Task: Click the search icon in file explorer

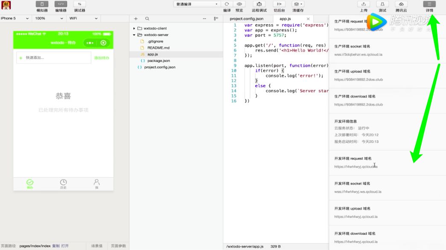Action: (147, 19)
